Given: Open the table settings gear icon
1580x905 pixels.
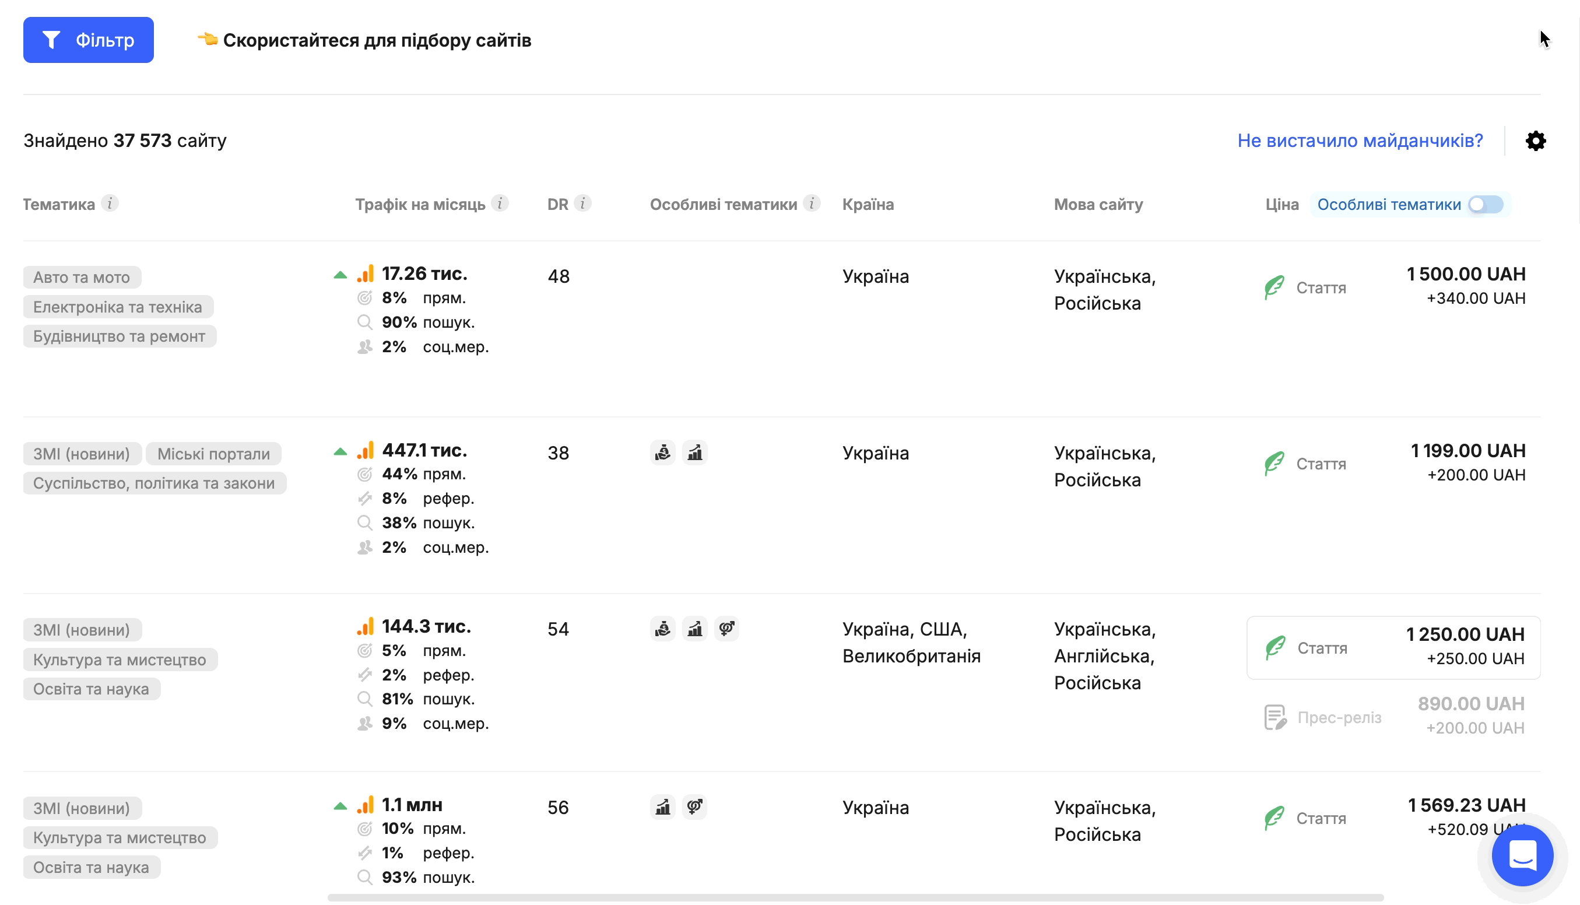Looking at the screenshot, I should pyautogui.click(x=1535, y=141).
